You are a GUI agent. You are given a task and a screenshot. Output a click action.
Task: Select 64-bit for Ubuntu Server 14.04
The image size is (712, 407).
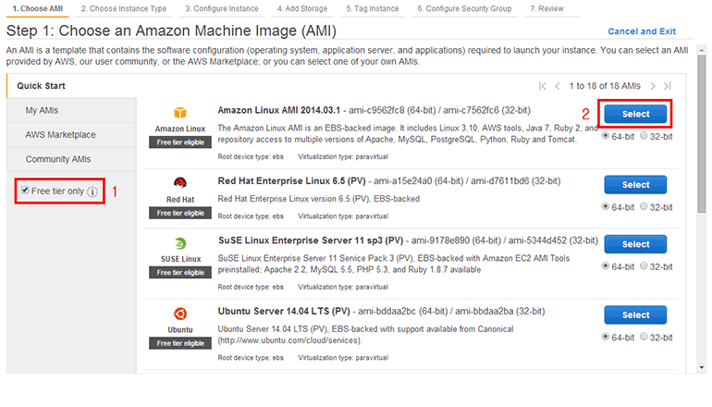(607, 339)
